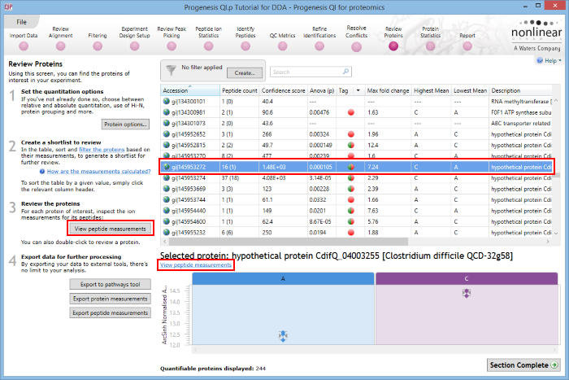Screen dimensions: 569x380
Task: Go to Resolve Conflicts step
Action: tap(356, 46)
